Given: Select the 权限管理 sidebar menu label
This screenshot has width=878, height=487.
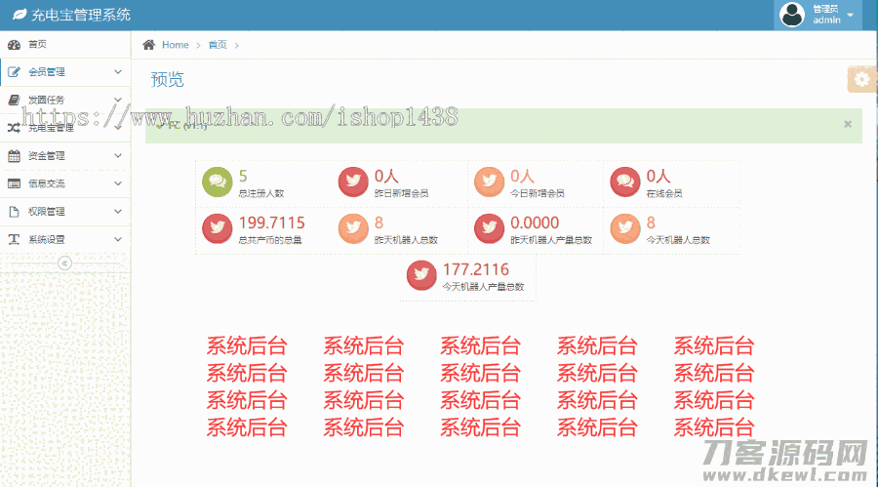Looking at the screenshot, I should pos(47,212).
